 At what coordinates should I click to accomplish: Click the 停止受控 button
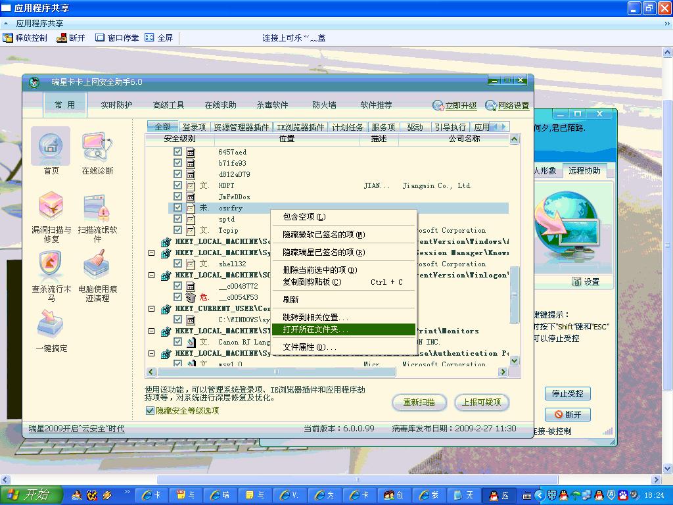[567, 394]
